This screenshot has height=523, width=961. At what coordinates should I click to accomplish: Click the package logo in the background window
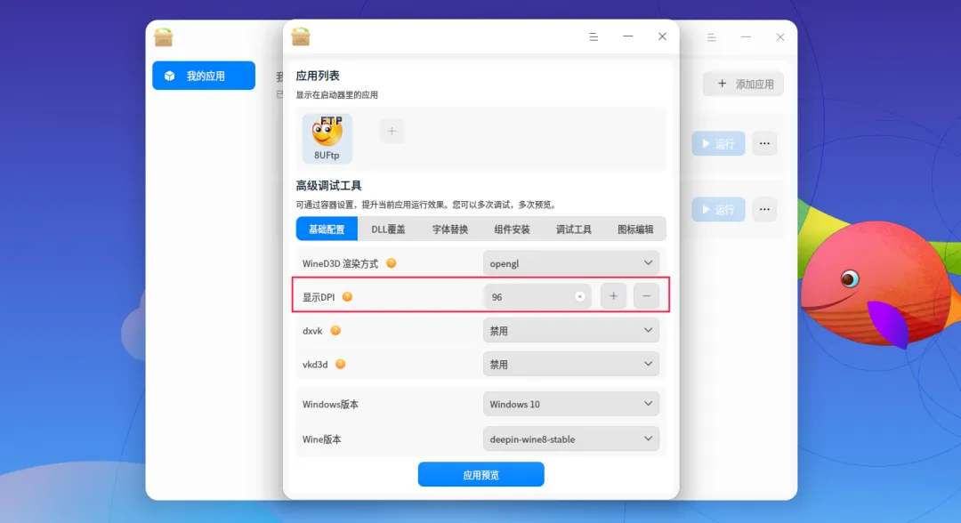163,37
